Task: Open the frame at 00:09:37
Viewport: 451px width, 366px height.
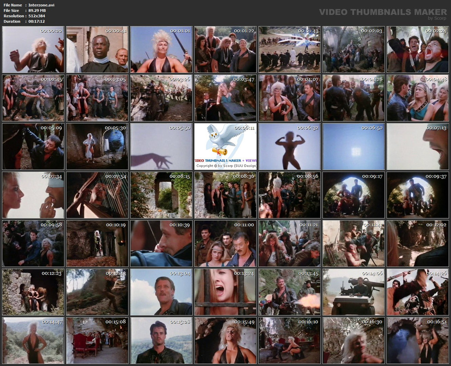Action: 418,195
